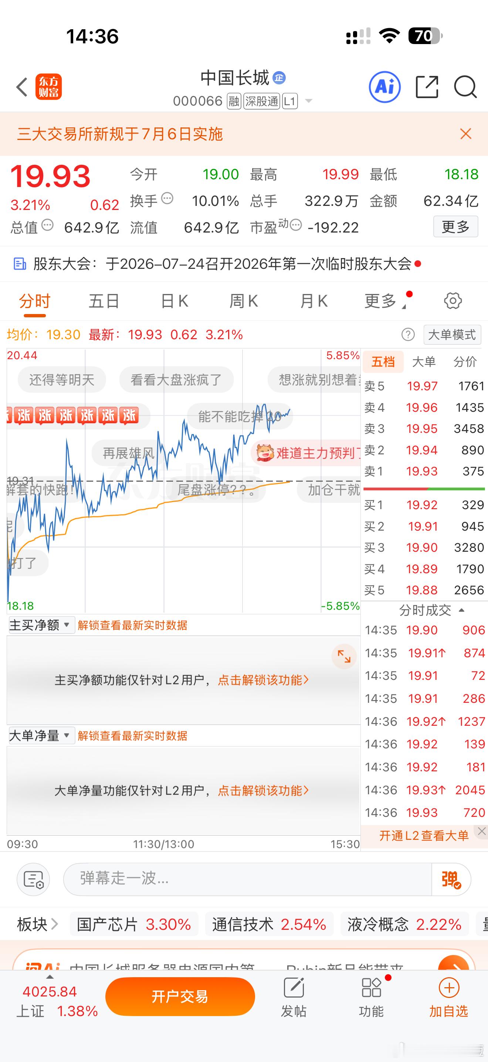Open chart settings gear icon
The width and height of the screenshot is (488, 1062).
pos(453,301)
